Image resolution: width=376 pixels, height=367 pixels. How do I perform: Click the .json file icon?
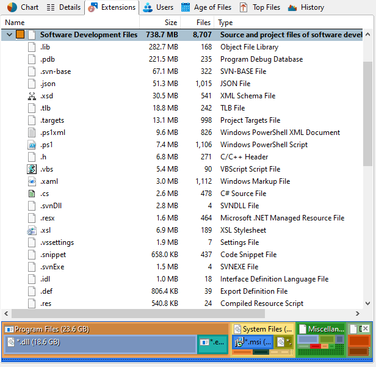[32, 84]
